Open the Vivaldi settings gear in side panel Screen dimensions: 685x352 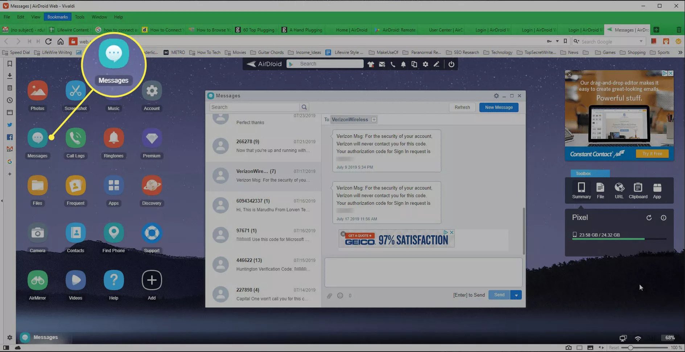(10, 338)
